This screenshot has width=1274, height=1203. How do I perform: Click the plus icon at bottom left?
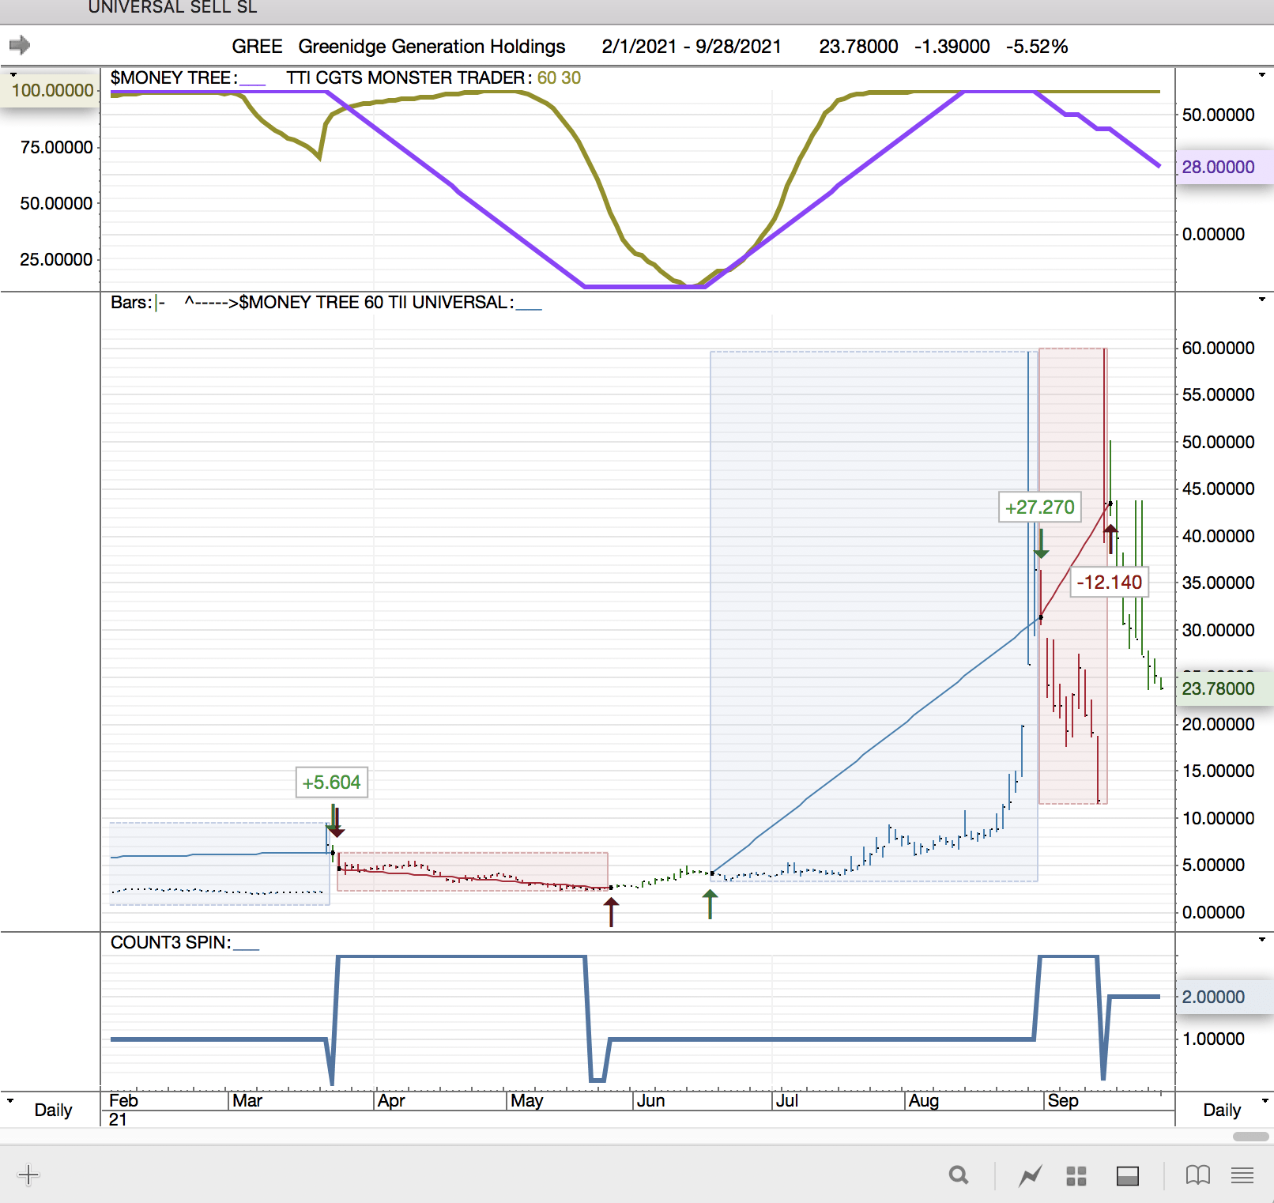28,1175
